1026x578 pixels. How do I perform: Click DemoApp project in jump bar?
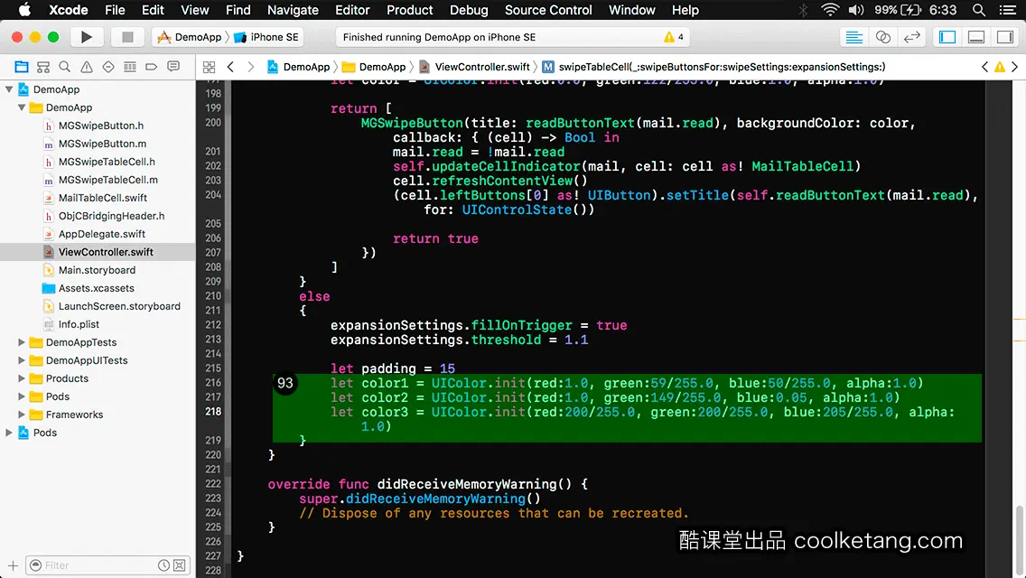(x=298, y=67)
